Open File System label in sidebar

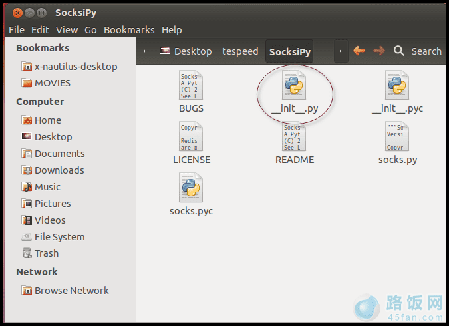[x=60, y=237]
